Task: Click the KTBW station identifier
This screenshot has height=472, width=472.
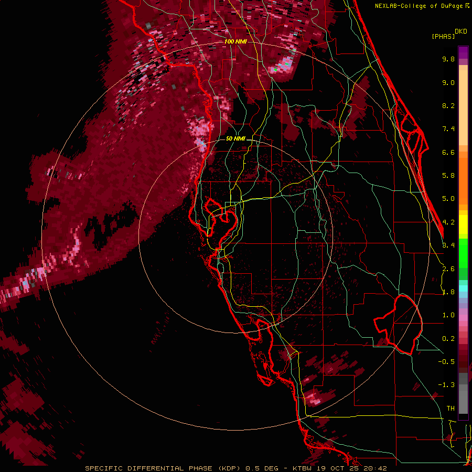Action: click(302, 468)
